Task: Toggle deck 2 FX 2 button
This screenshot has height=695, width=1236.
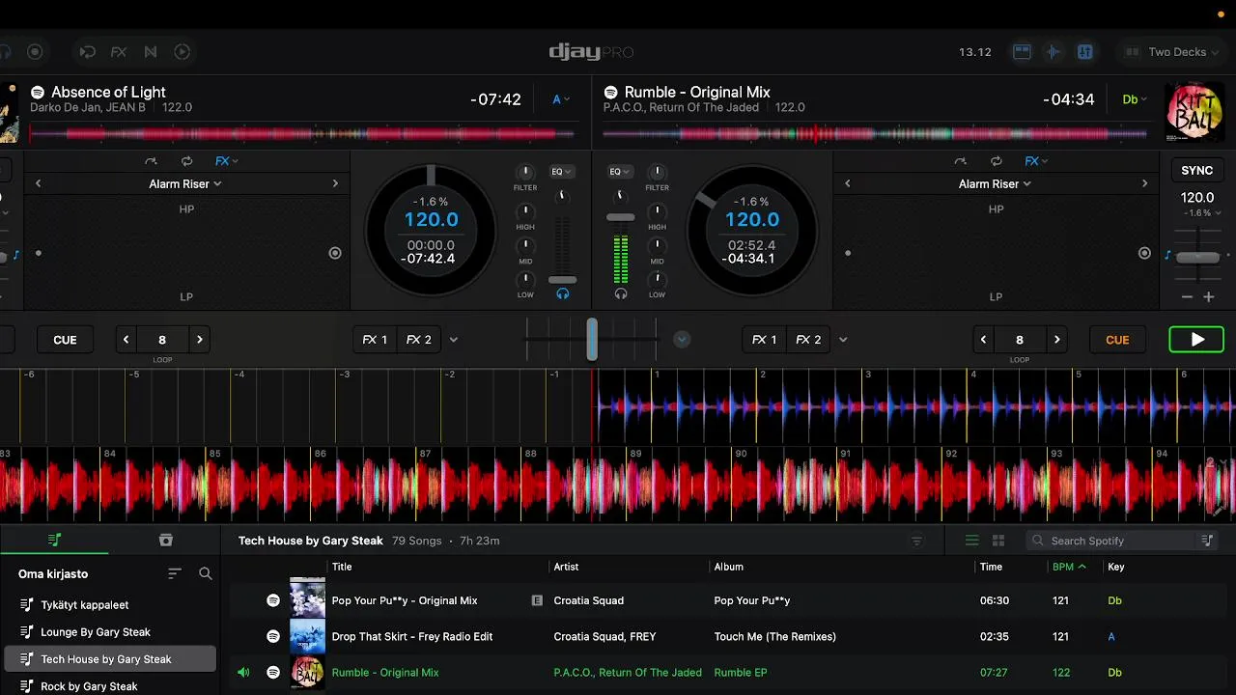Action: pyautogui.click(x=808, y=340)
